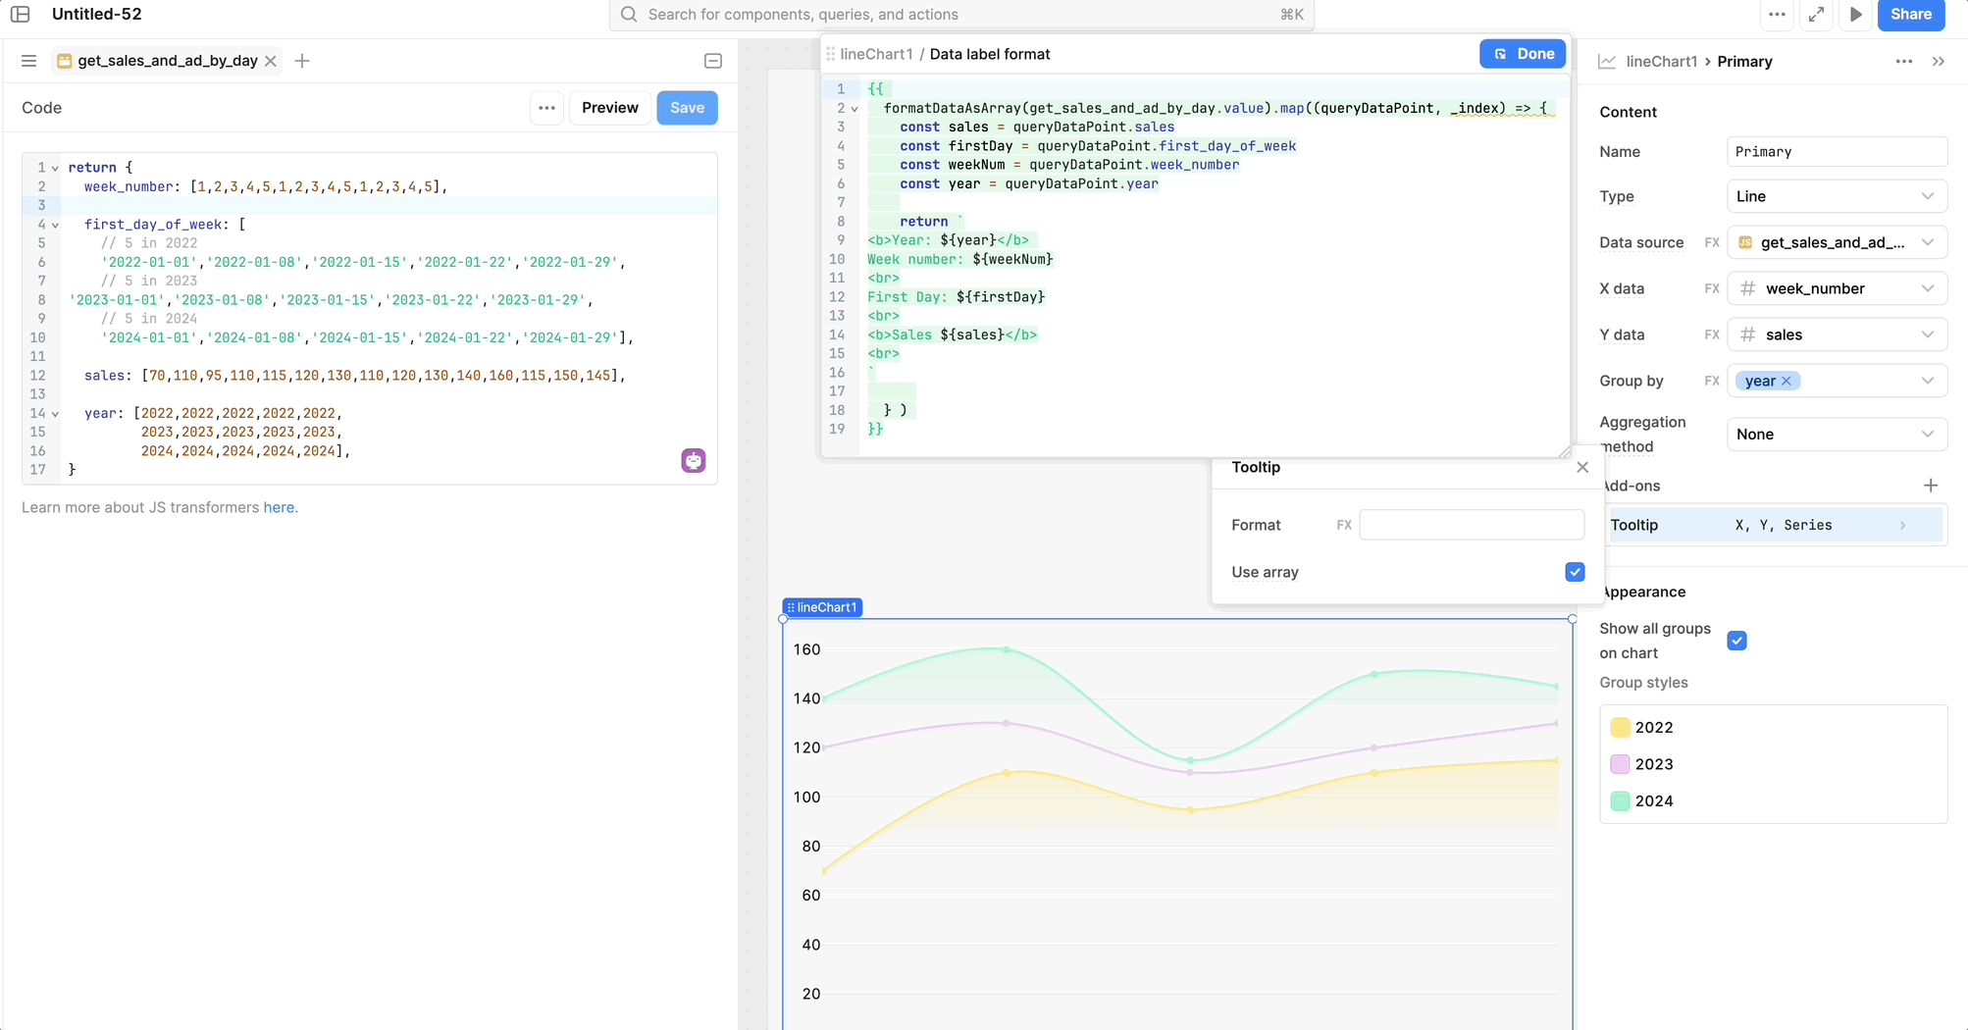Collapse first_day_of_week fold at line 4
Viewport: 1968px width, 1030px height.
pyautogui.click(x=55, y=225)
